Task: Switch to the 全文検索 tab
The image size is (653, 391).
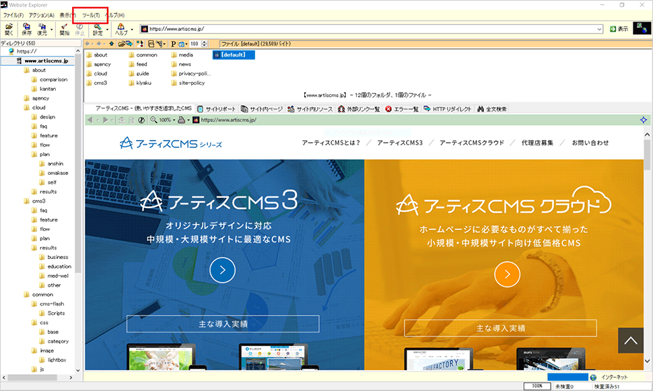Action: (492, 109)
